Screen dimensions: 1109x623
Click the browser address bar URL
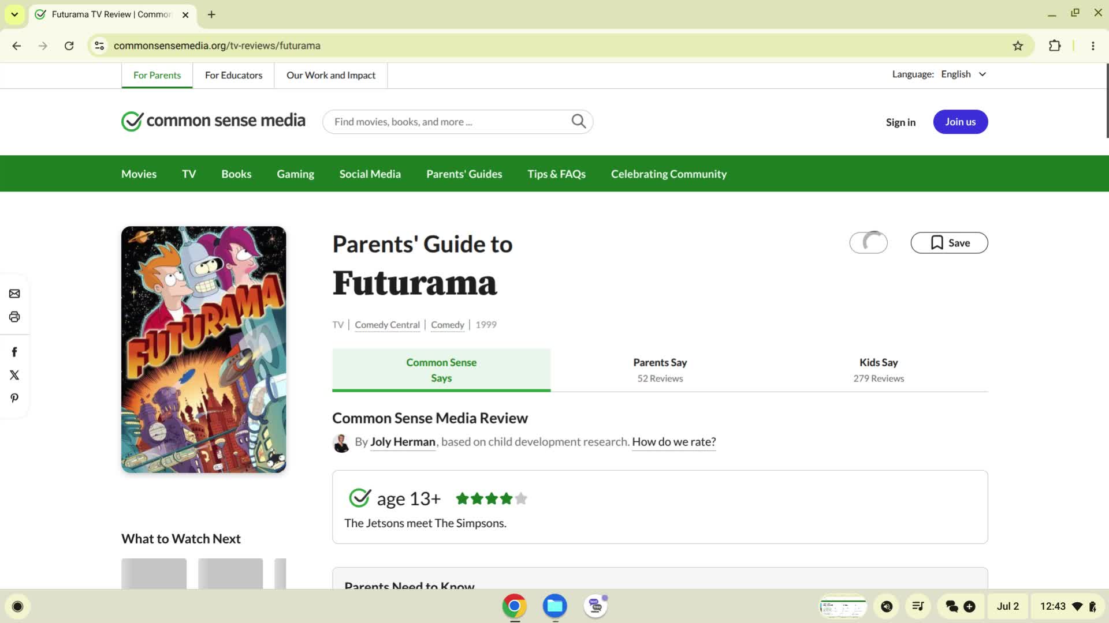tap(217, 46)
